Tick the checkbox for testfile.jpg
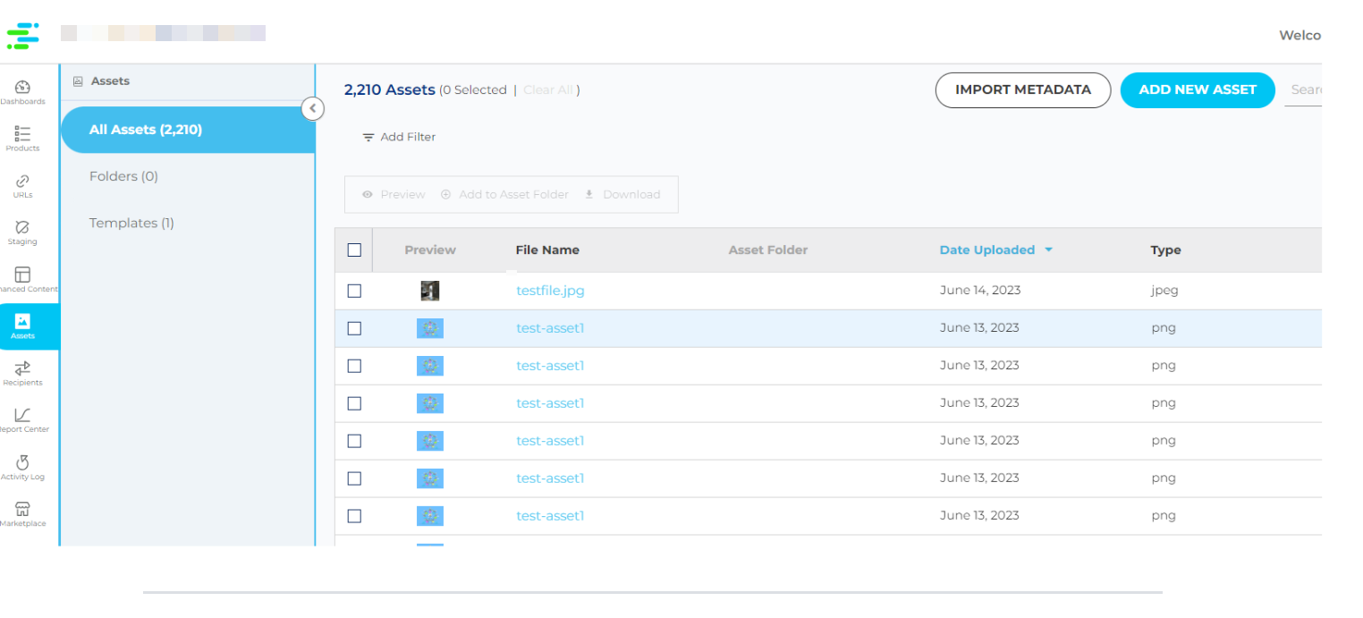The image size is (1363, 618). [x=354, y=291]
